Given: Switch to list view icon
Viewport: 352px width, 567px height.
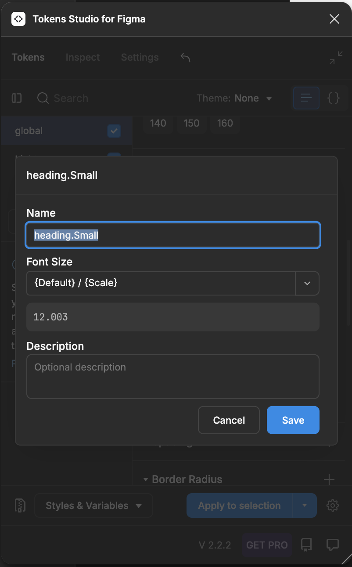Looking at the screenshot, I should pos(306,98).
